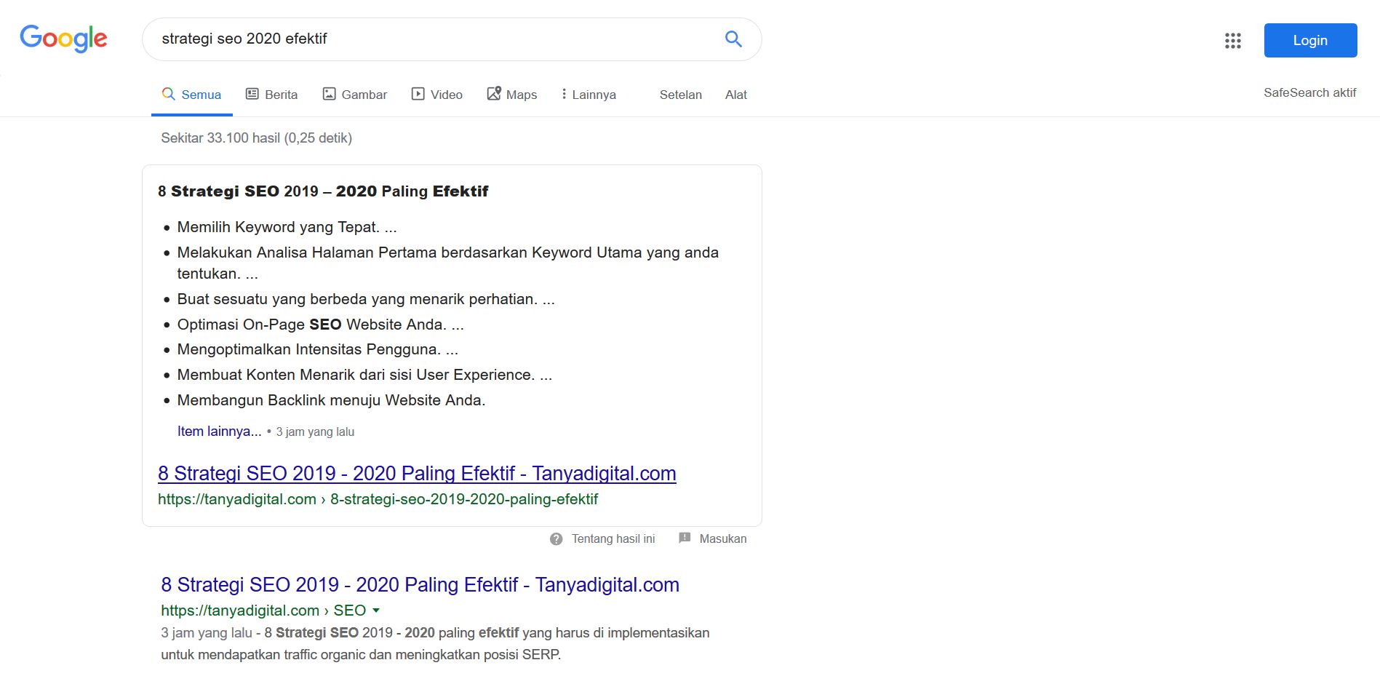Screen dimensions: 1380x684
Task: Click the Membuat Konten Menarik bullet
Action: click(x=364, y=375)
